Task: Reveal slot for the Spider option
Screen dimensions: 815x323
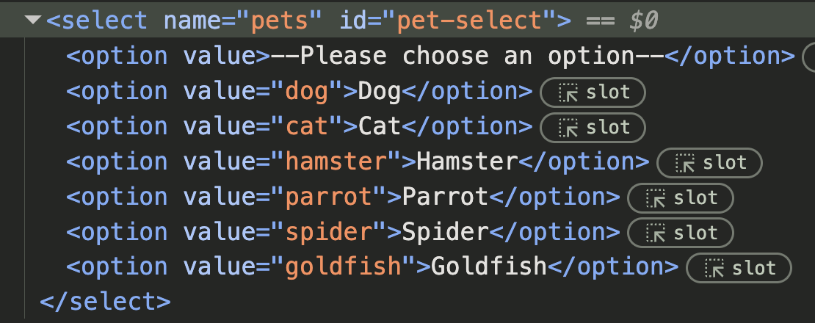Action: click(x=681, y=233)
